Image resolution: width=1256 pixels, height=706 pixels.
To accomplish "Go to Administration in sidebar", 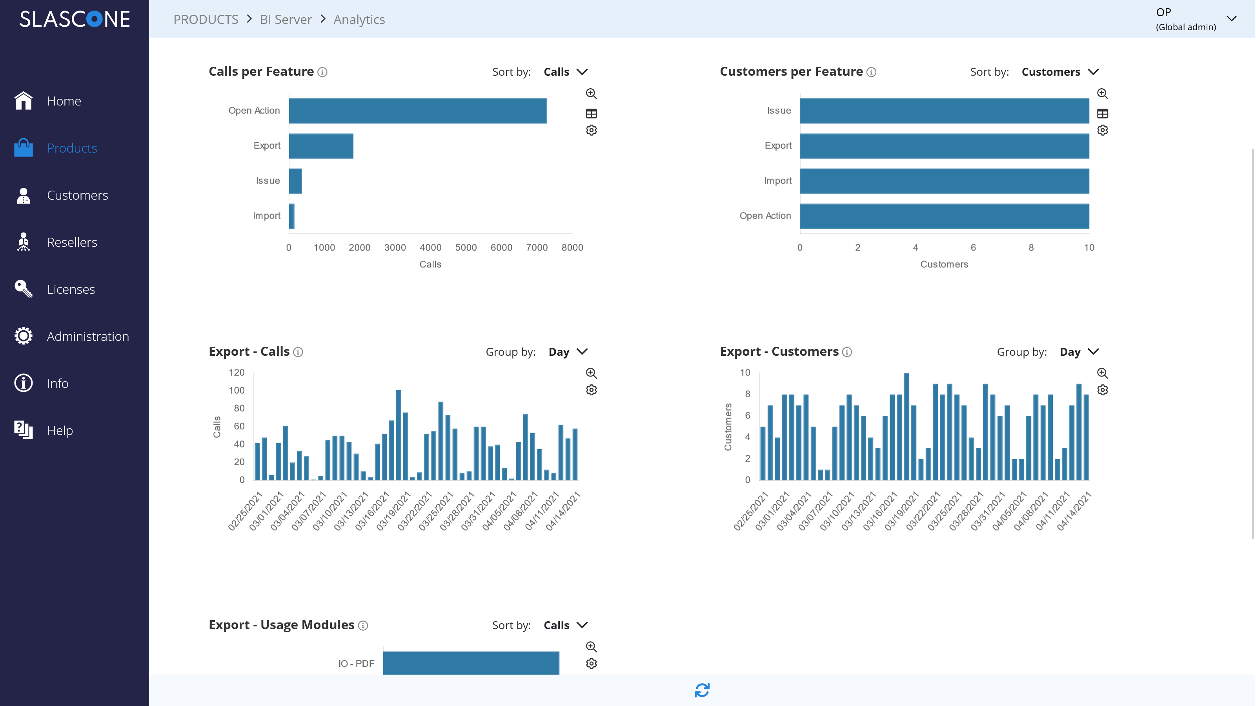I will pyautogui.click(x=88, y=337).
